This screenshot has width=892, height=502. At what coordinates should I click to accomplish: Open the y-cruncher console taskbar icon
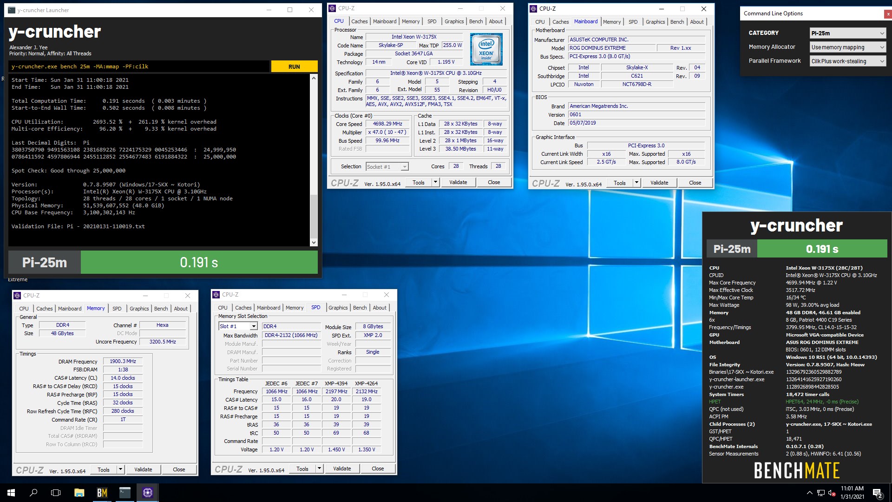pyautogui.click(x=125, y=493)
